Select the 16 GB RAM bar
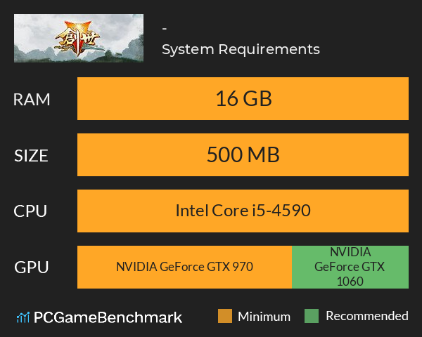 coord(243,98)
